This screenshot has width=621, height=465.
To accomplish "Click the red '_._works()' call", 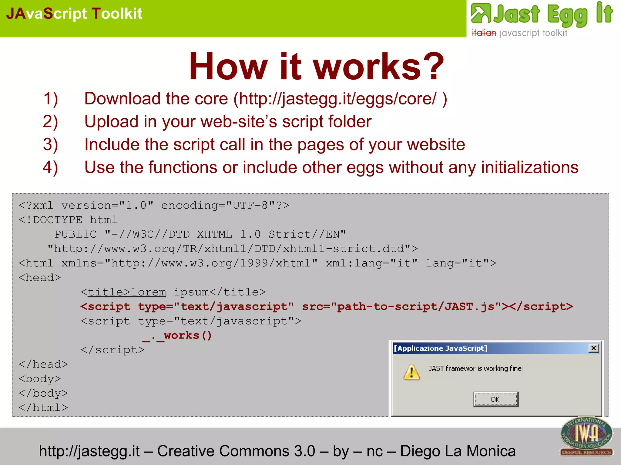I will (177, 335).
